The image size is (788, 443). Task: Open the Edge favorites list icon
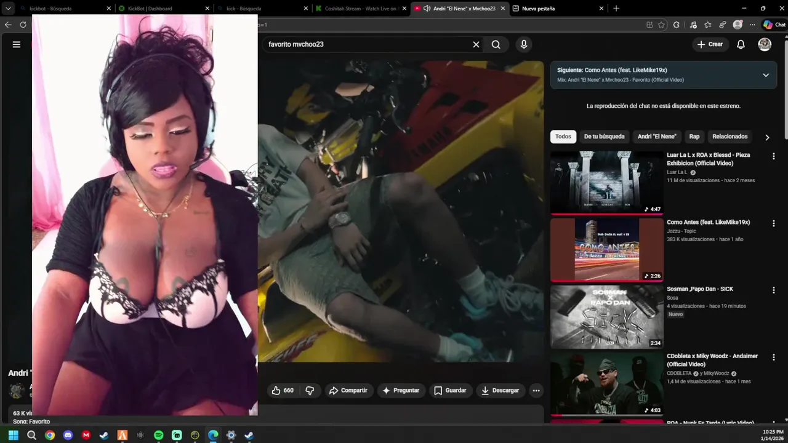tap(707, 25)
